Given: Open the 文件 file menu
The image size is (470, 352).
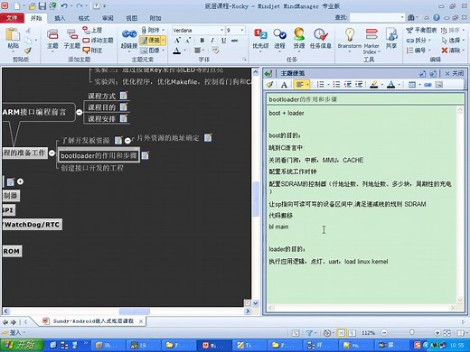Looking at the screenshot, I should tap(12, 18).
